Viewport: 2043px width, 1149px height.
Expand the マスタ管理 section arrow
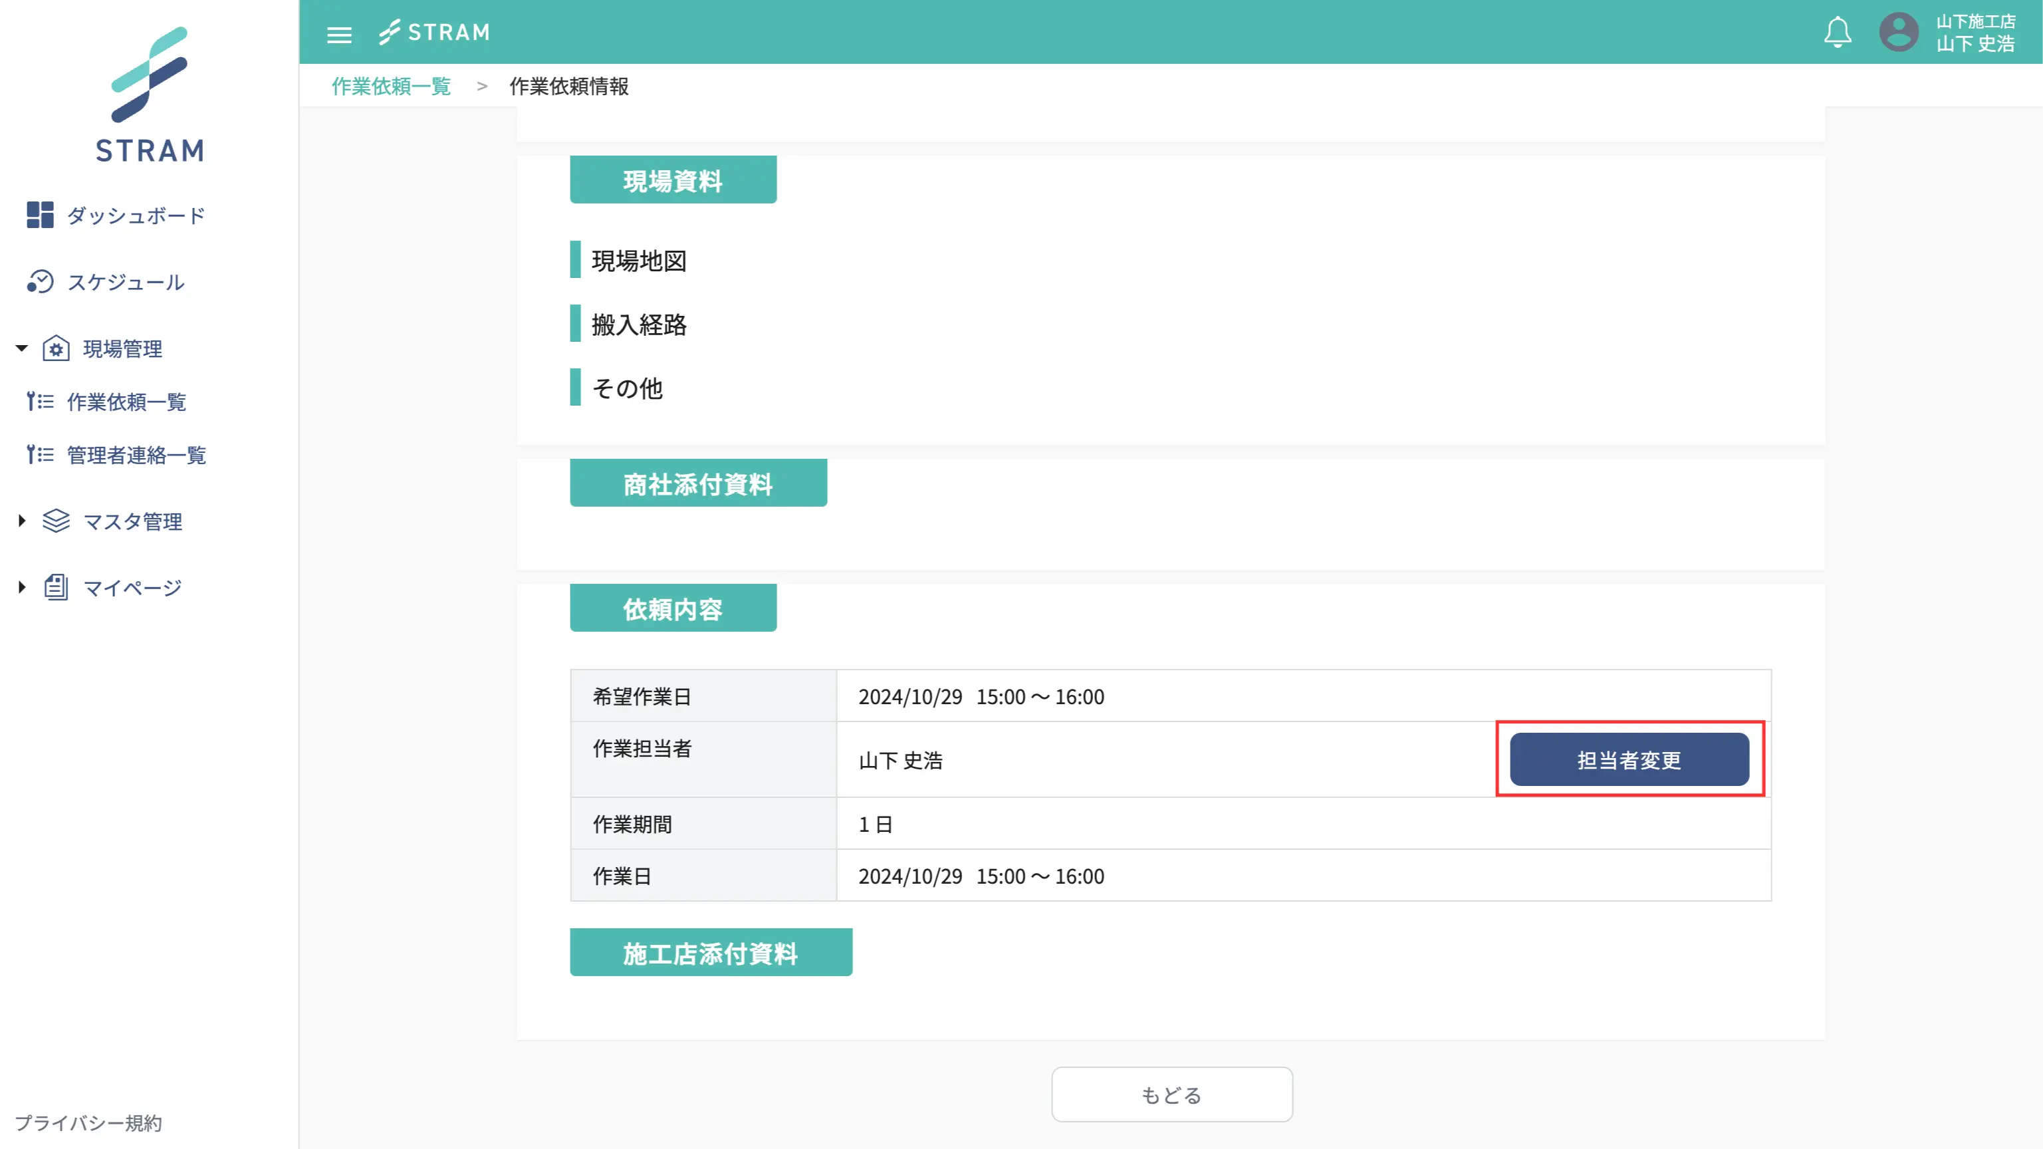point(21,521)
